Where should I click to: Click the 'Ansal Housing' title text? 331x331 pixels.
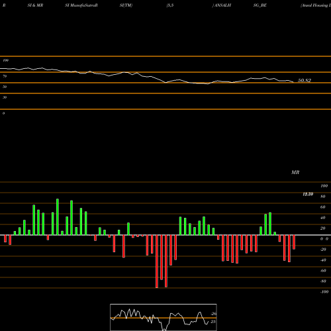(x=316, y=5)
